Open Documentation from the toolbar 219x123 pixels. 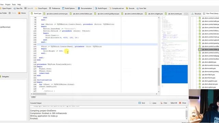85,8
